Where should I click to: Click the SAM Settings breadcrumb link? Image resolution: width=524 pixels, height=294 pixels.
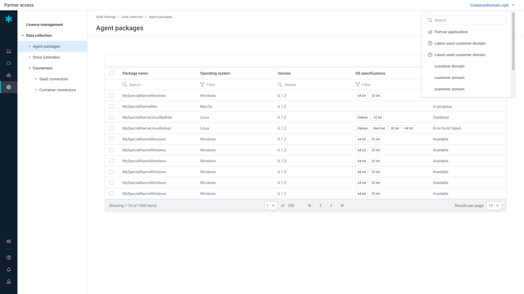(106, 17)
